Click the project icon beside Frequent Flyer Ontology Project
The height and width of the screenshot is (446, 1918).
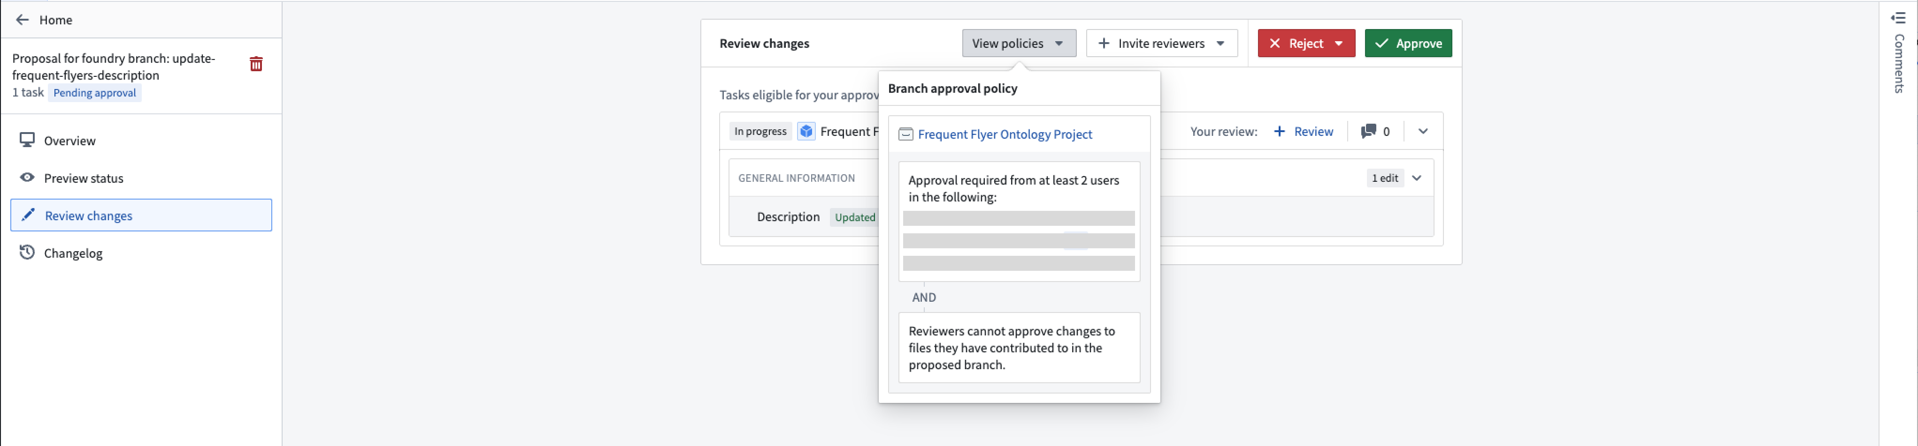(x=905, y=134)
